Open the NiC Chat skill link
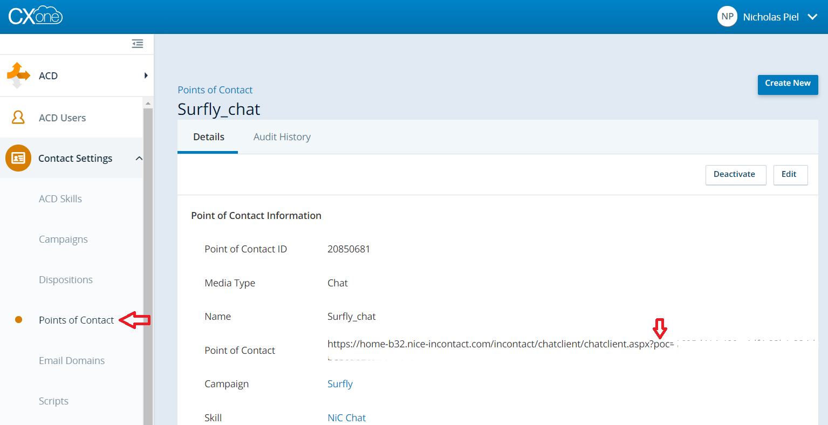 point(346,417)
